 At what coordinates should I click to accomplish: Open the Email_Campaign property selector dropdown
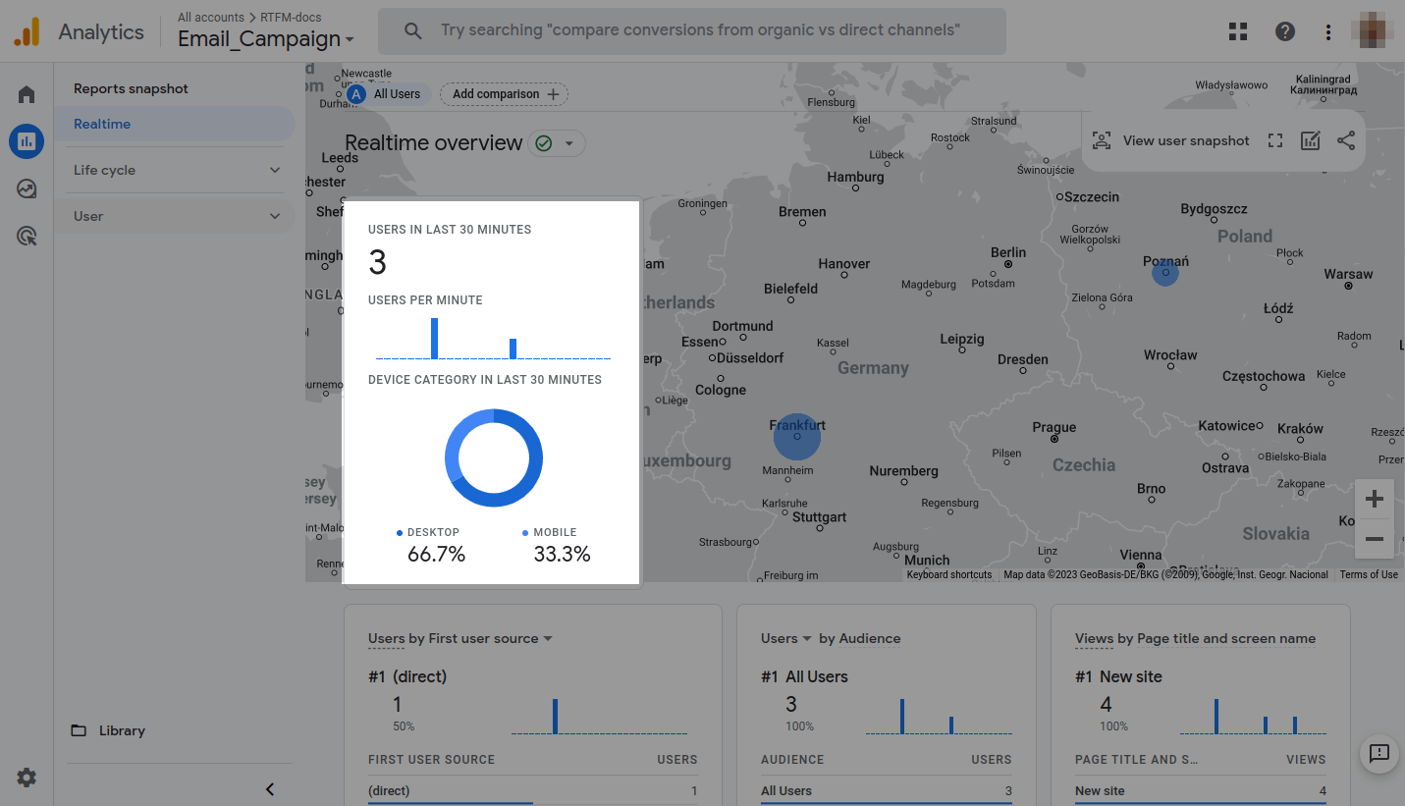(265, 39)
